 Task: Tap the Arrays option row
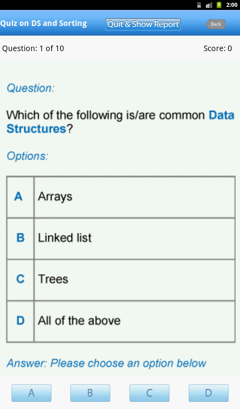click(134, 197)
